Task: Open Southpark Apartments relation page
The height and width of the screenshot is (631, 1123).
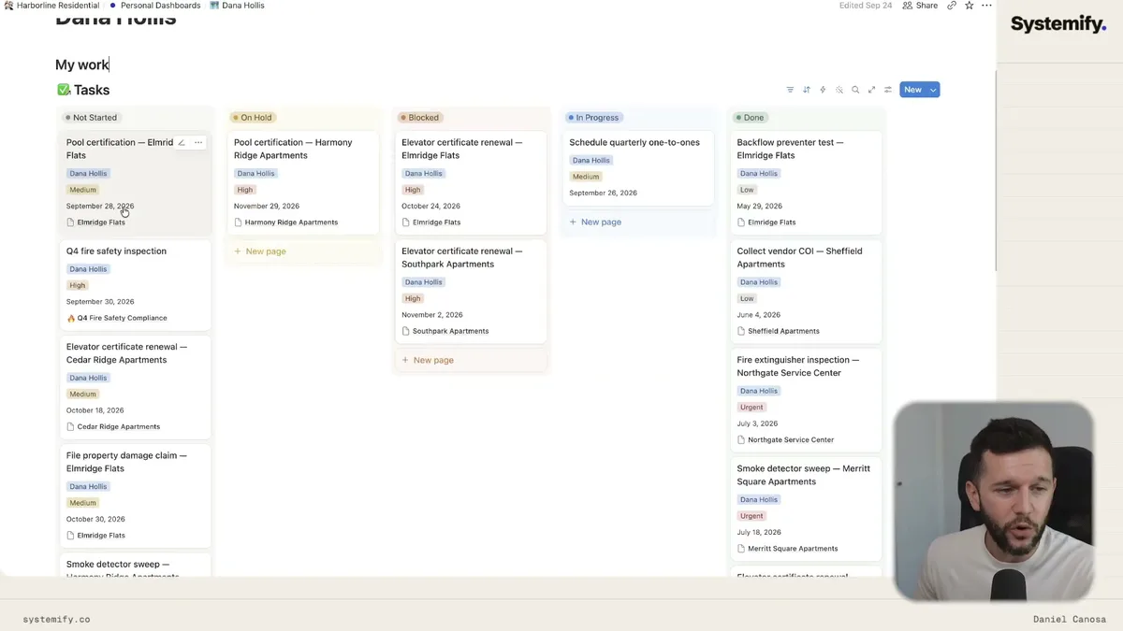Action: click(x=445, y=331)
